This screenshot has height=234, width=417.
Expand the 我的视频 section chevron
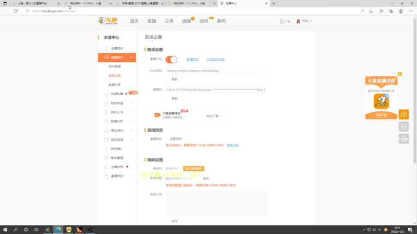pyautogui.click(x=131, y=139)
